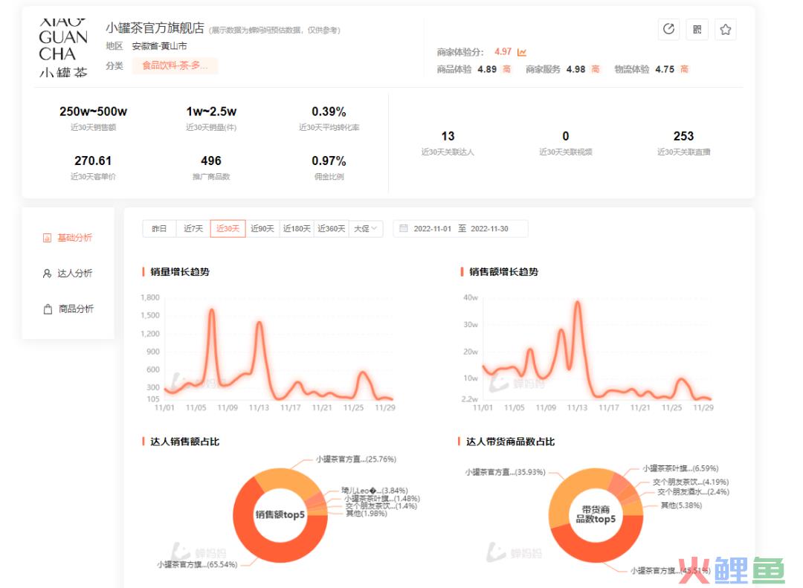Open the trend chart icon beside 4.97
Screen dimensions: 803x588
click(x=522, y=52)
